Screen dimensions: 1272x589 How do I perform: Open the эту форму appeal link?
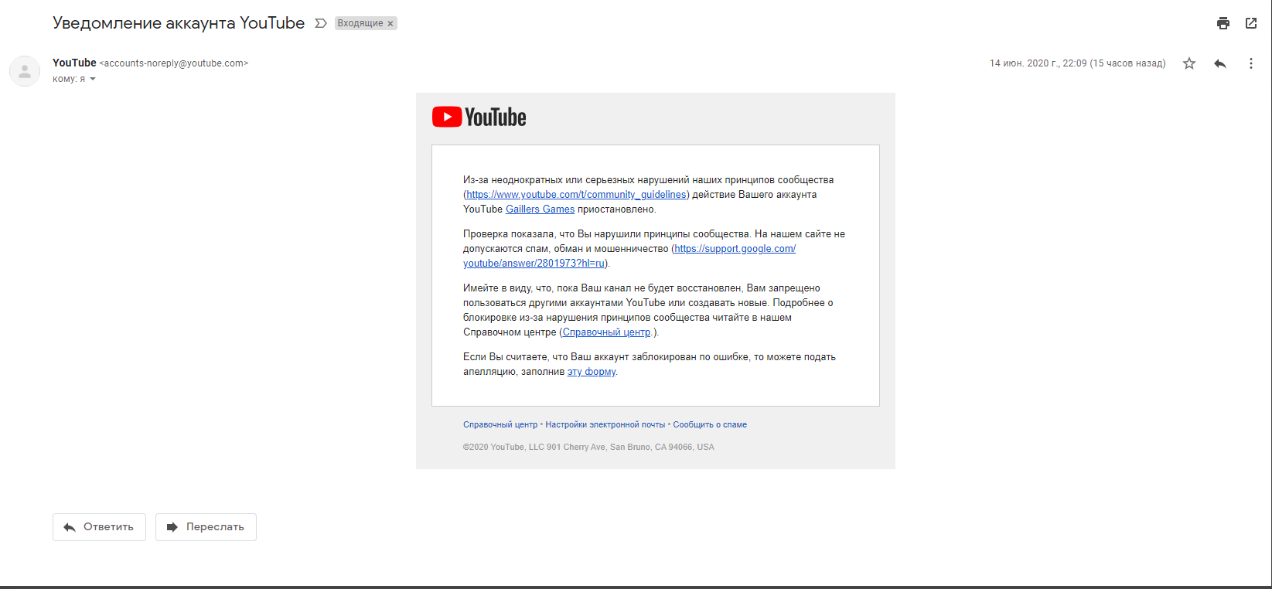pos(592,372)
